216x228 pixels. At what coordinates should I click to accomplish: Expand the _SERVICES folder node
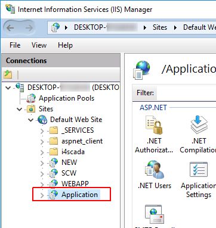coord(42,131)
